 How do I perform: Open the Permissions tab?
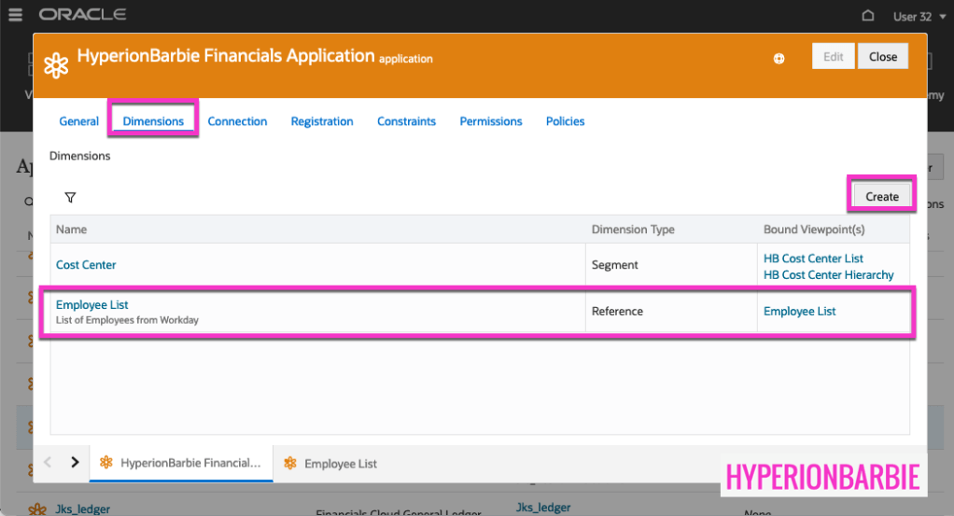tap(491, 121)
